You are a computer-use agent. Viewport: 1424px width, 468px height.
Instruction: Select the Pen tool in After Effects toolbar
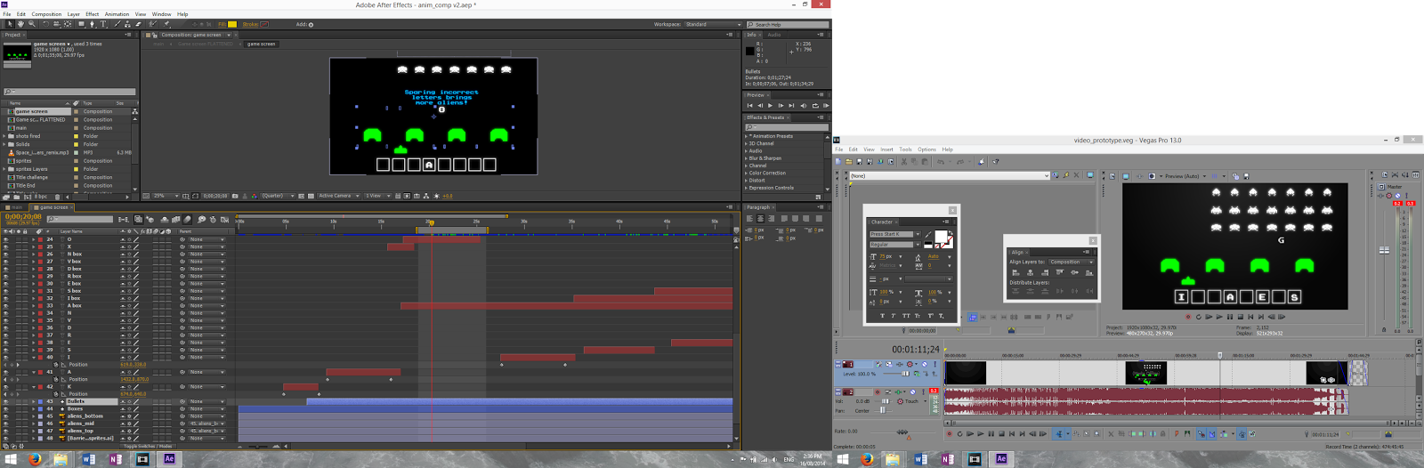pyautogui.click(x=92, y=25)
